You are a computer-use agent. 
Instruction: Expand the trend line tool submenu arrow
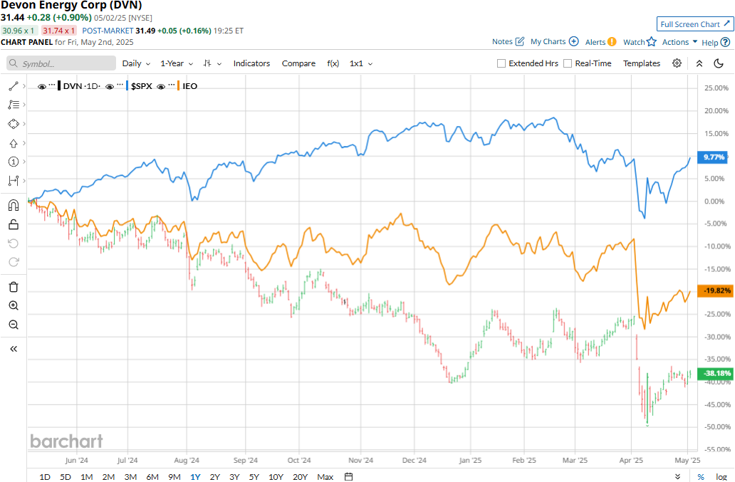click(24, 86)
